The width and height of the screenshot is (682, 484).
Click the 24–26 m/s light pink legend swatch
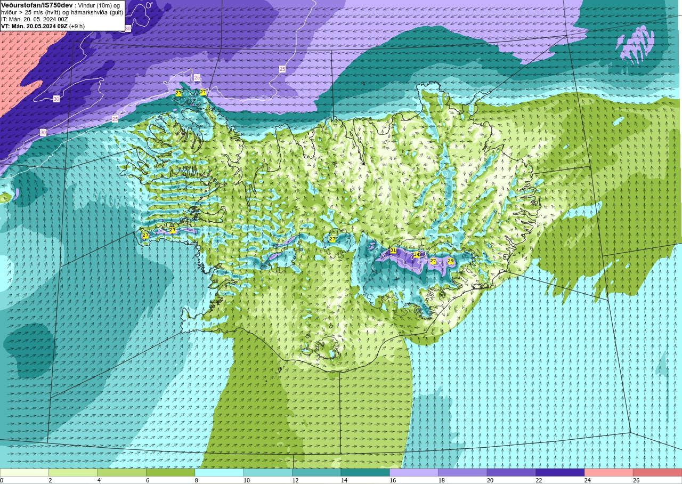(x=608, y=472)
